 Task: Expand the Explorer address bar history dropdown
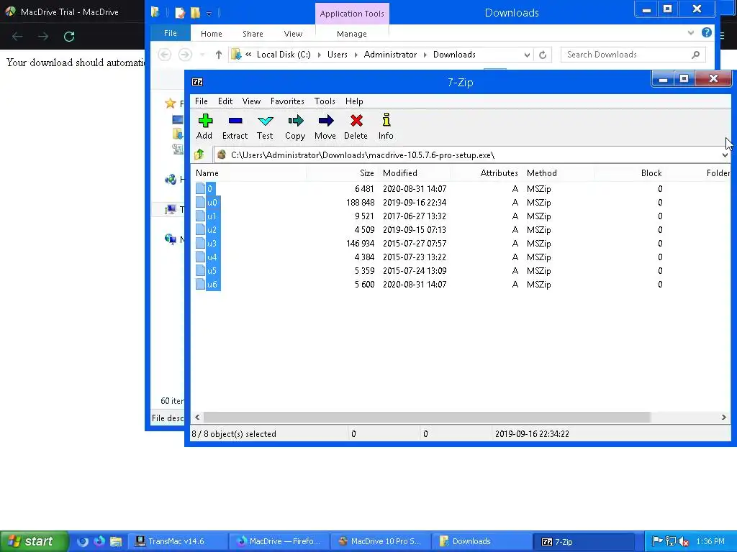[528, 55]
